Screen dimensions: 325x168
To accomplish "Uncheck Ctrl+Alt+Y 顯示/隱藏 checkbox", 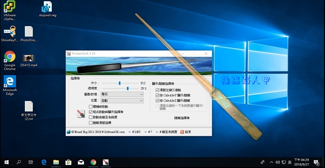I will point(157,95).
